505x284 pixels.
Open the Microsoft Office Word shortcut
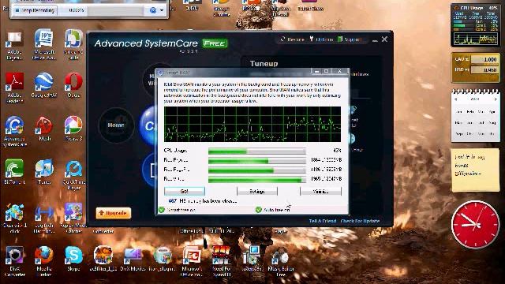tap(44, 44)
